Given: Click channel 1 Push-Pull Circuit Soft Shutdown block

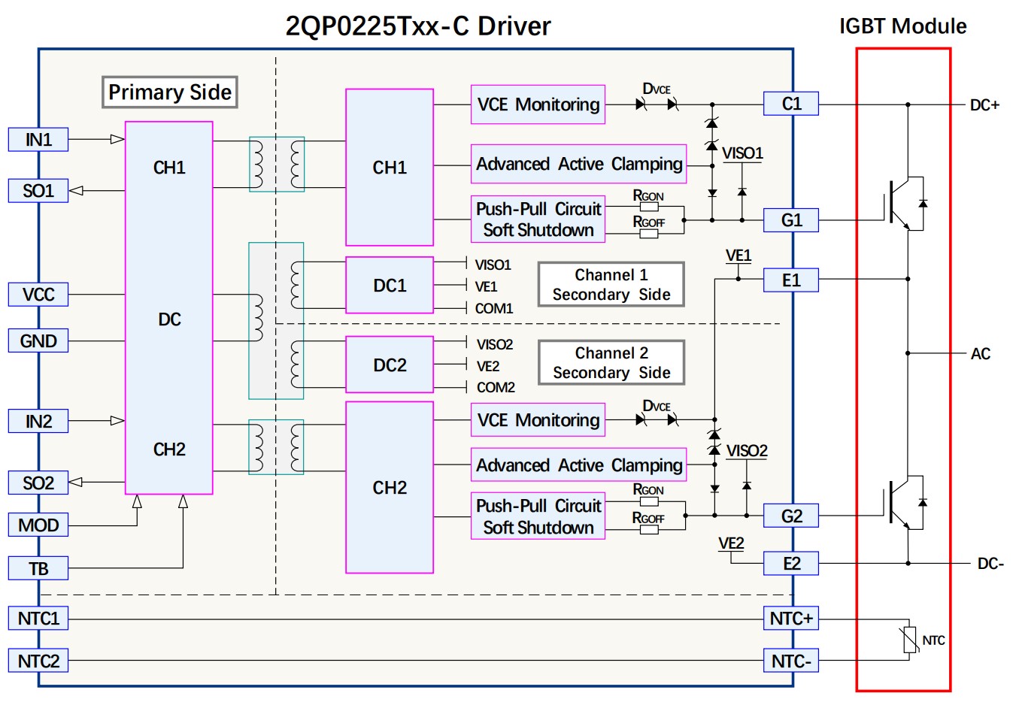Looking at the screenshot, I should (538, 219).
